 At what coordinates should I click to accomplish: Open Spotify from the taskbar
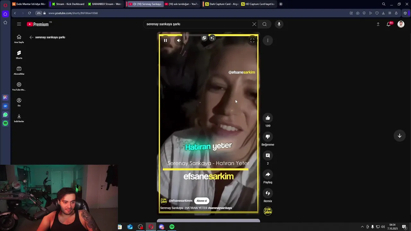[172, 227]
